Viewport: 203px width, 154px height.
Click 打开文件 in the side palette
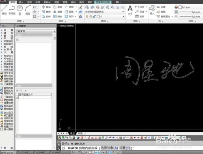[7, 73]
